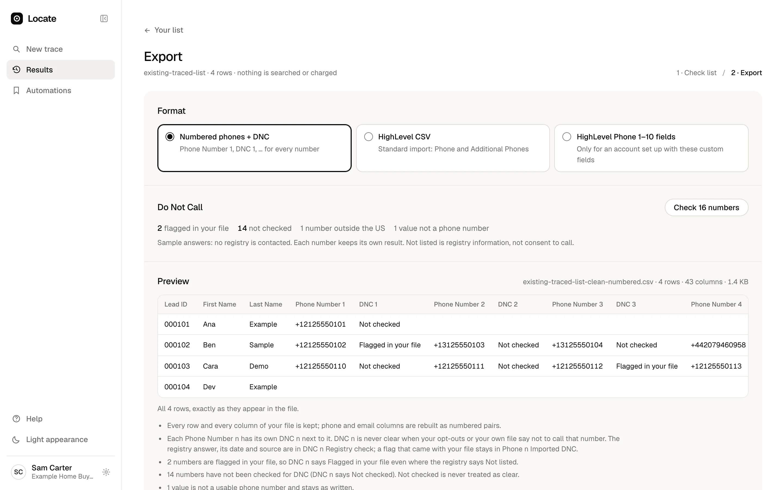
Task: Click step 2 Export breadcrumb
Action: tap(746, 73)
